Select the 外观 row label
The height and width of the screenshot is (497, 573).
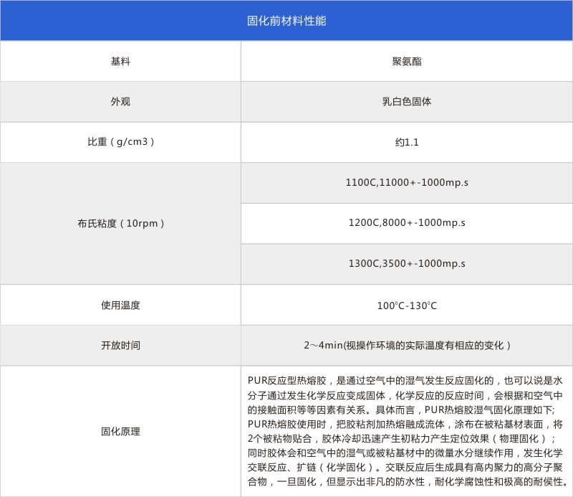pos(120,102)
